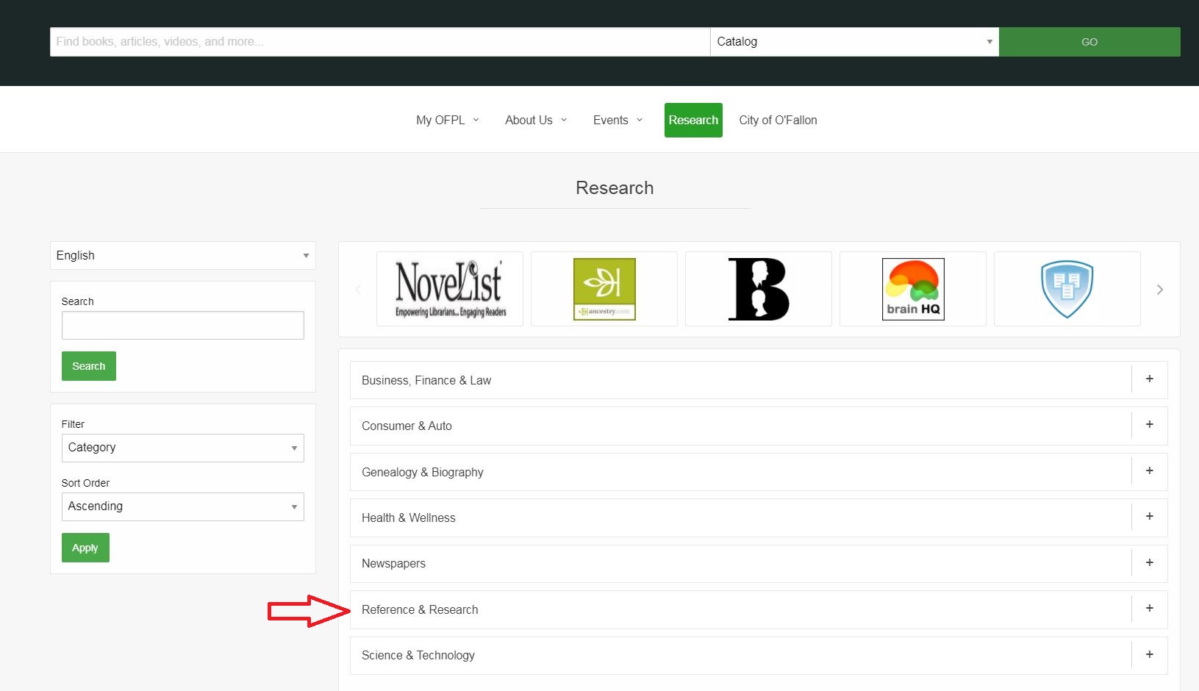The image size is (1199, 691).
Task: Open the blue shield database logo
Action: pyautogui.click(x=1067, y=288)
